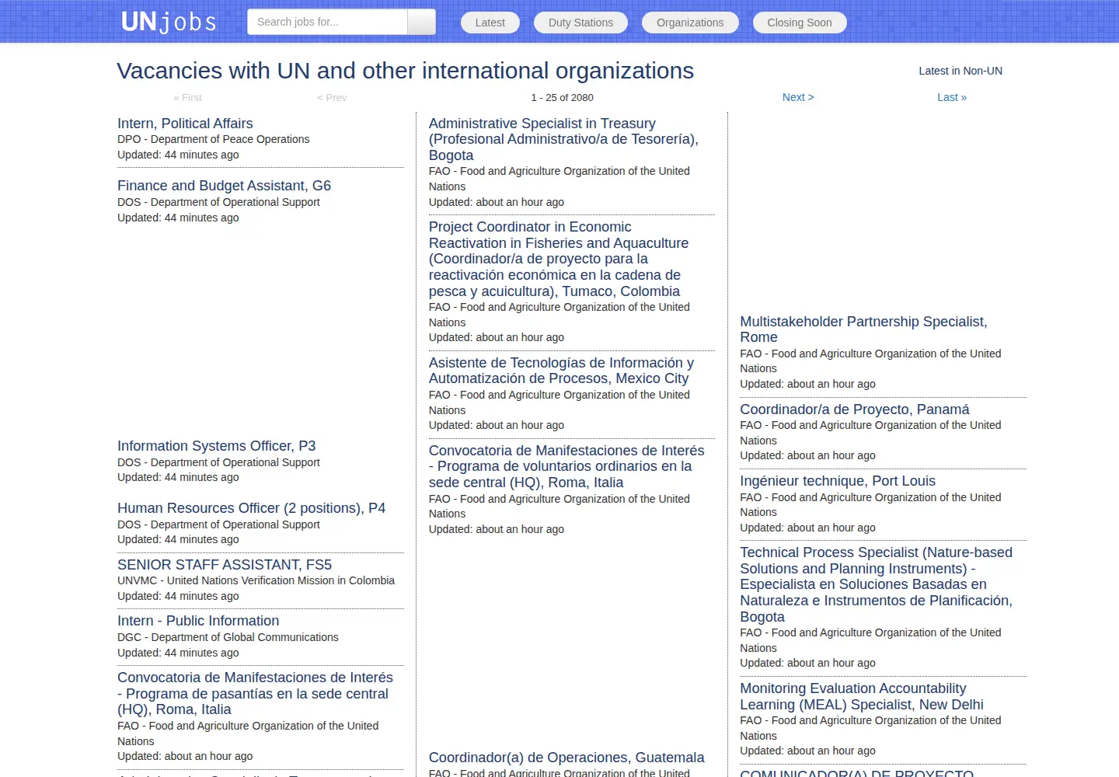Viewport: 1119px width, 777px height.
Task: Click 'DGC - Department of Global Communications' text
Action: pyautogui.click(x=228, y=637)
